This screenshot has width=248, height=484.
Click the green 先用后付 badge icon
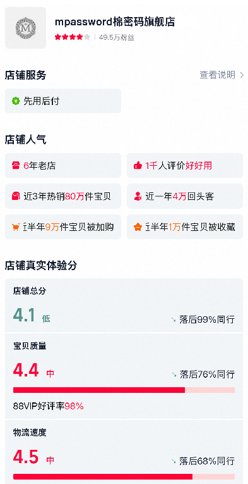[16, 101]
